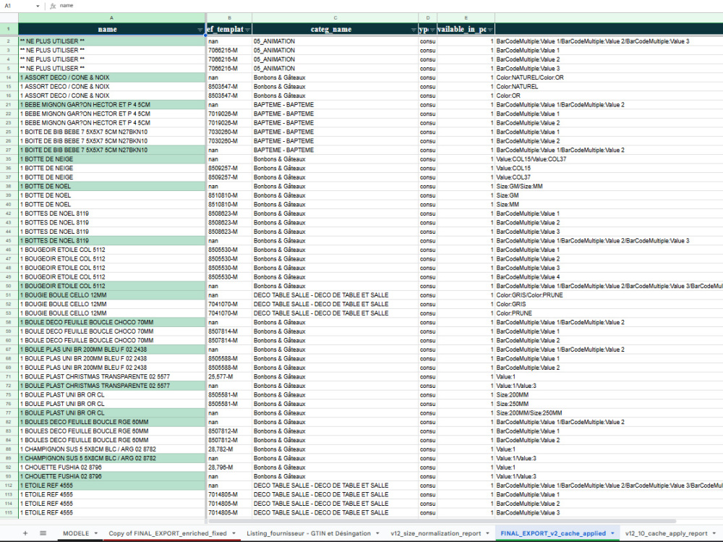Viewport: 723px width, 542px height.
Task: Open v12_10_cache_apply_report tab dropdown arrow
Action: tap(714, 533)
